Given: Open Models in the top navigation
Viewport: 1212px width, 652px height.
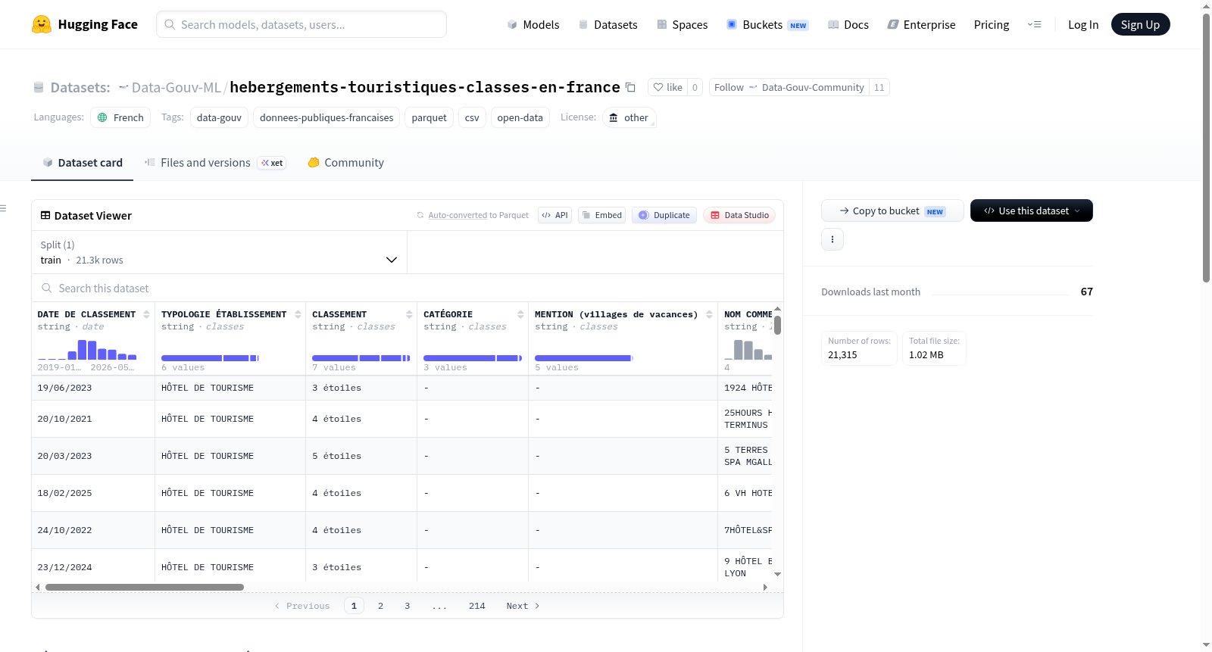Looking at the screenshot, I should tap(533, 24).
